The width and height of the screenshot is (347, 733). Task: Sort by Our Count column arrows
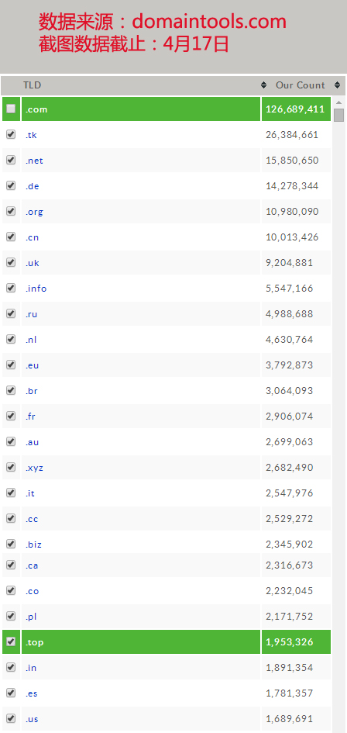point(337,85)
